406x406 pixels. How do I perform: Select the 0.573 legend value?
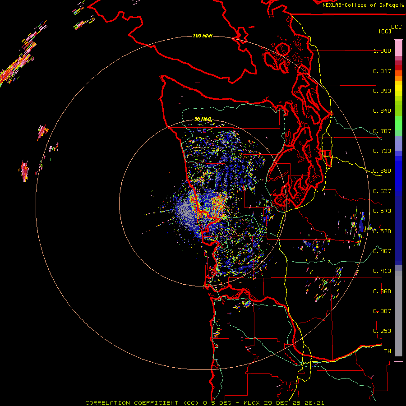click(382, 211)
